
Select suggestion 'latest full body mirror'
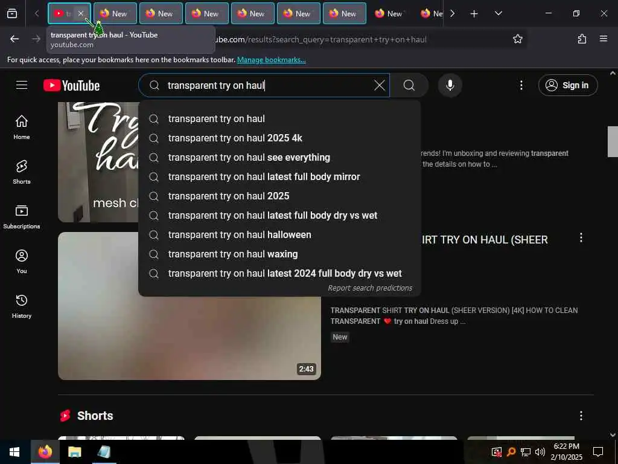pos(279,177)
